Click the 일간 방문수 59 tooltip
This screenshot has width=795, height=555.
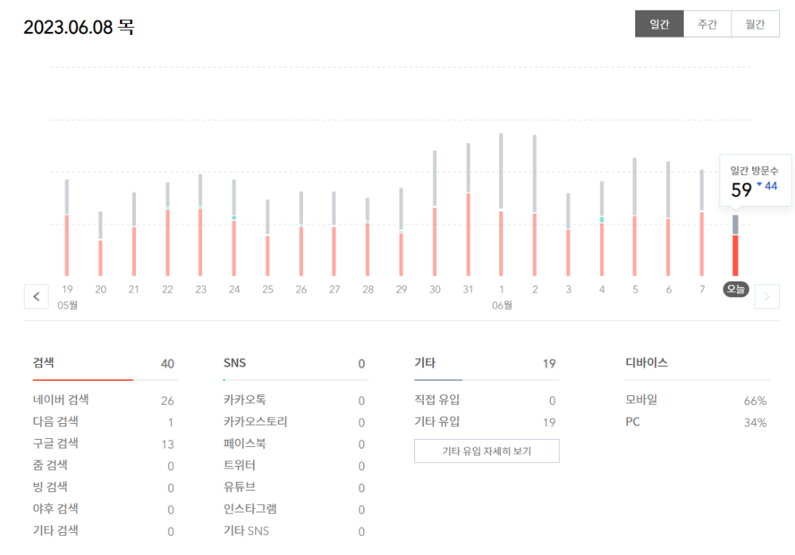(x=755, y=180)
